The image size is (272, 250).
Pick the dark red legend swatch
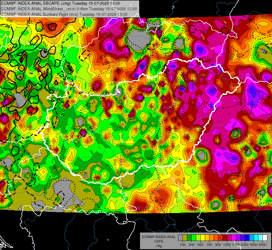225,237
